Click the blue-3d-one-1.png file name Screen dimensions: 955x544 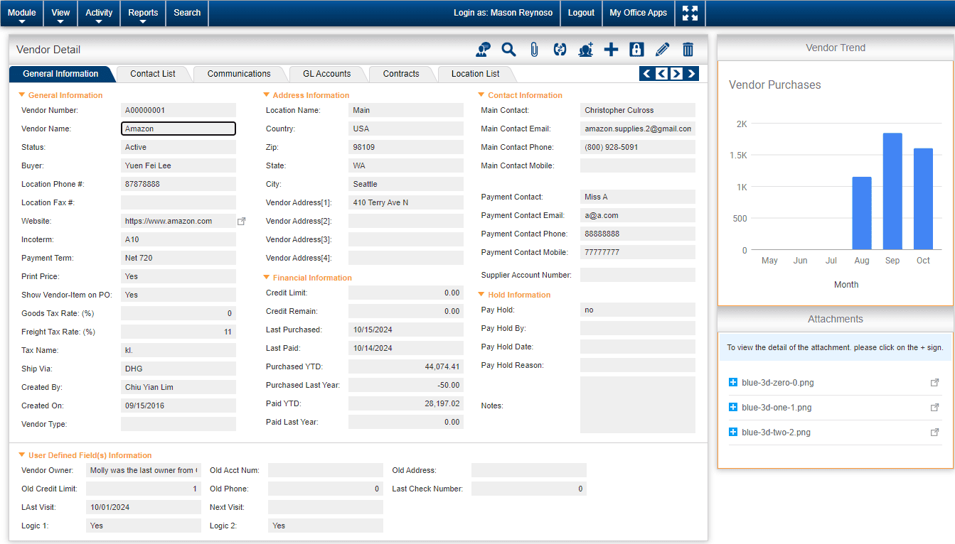pos(777,408)
